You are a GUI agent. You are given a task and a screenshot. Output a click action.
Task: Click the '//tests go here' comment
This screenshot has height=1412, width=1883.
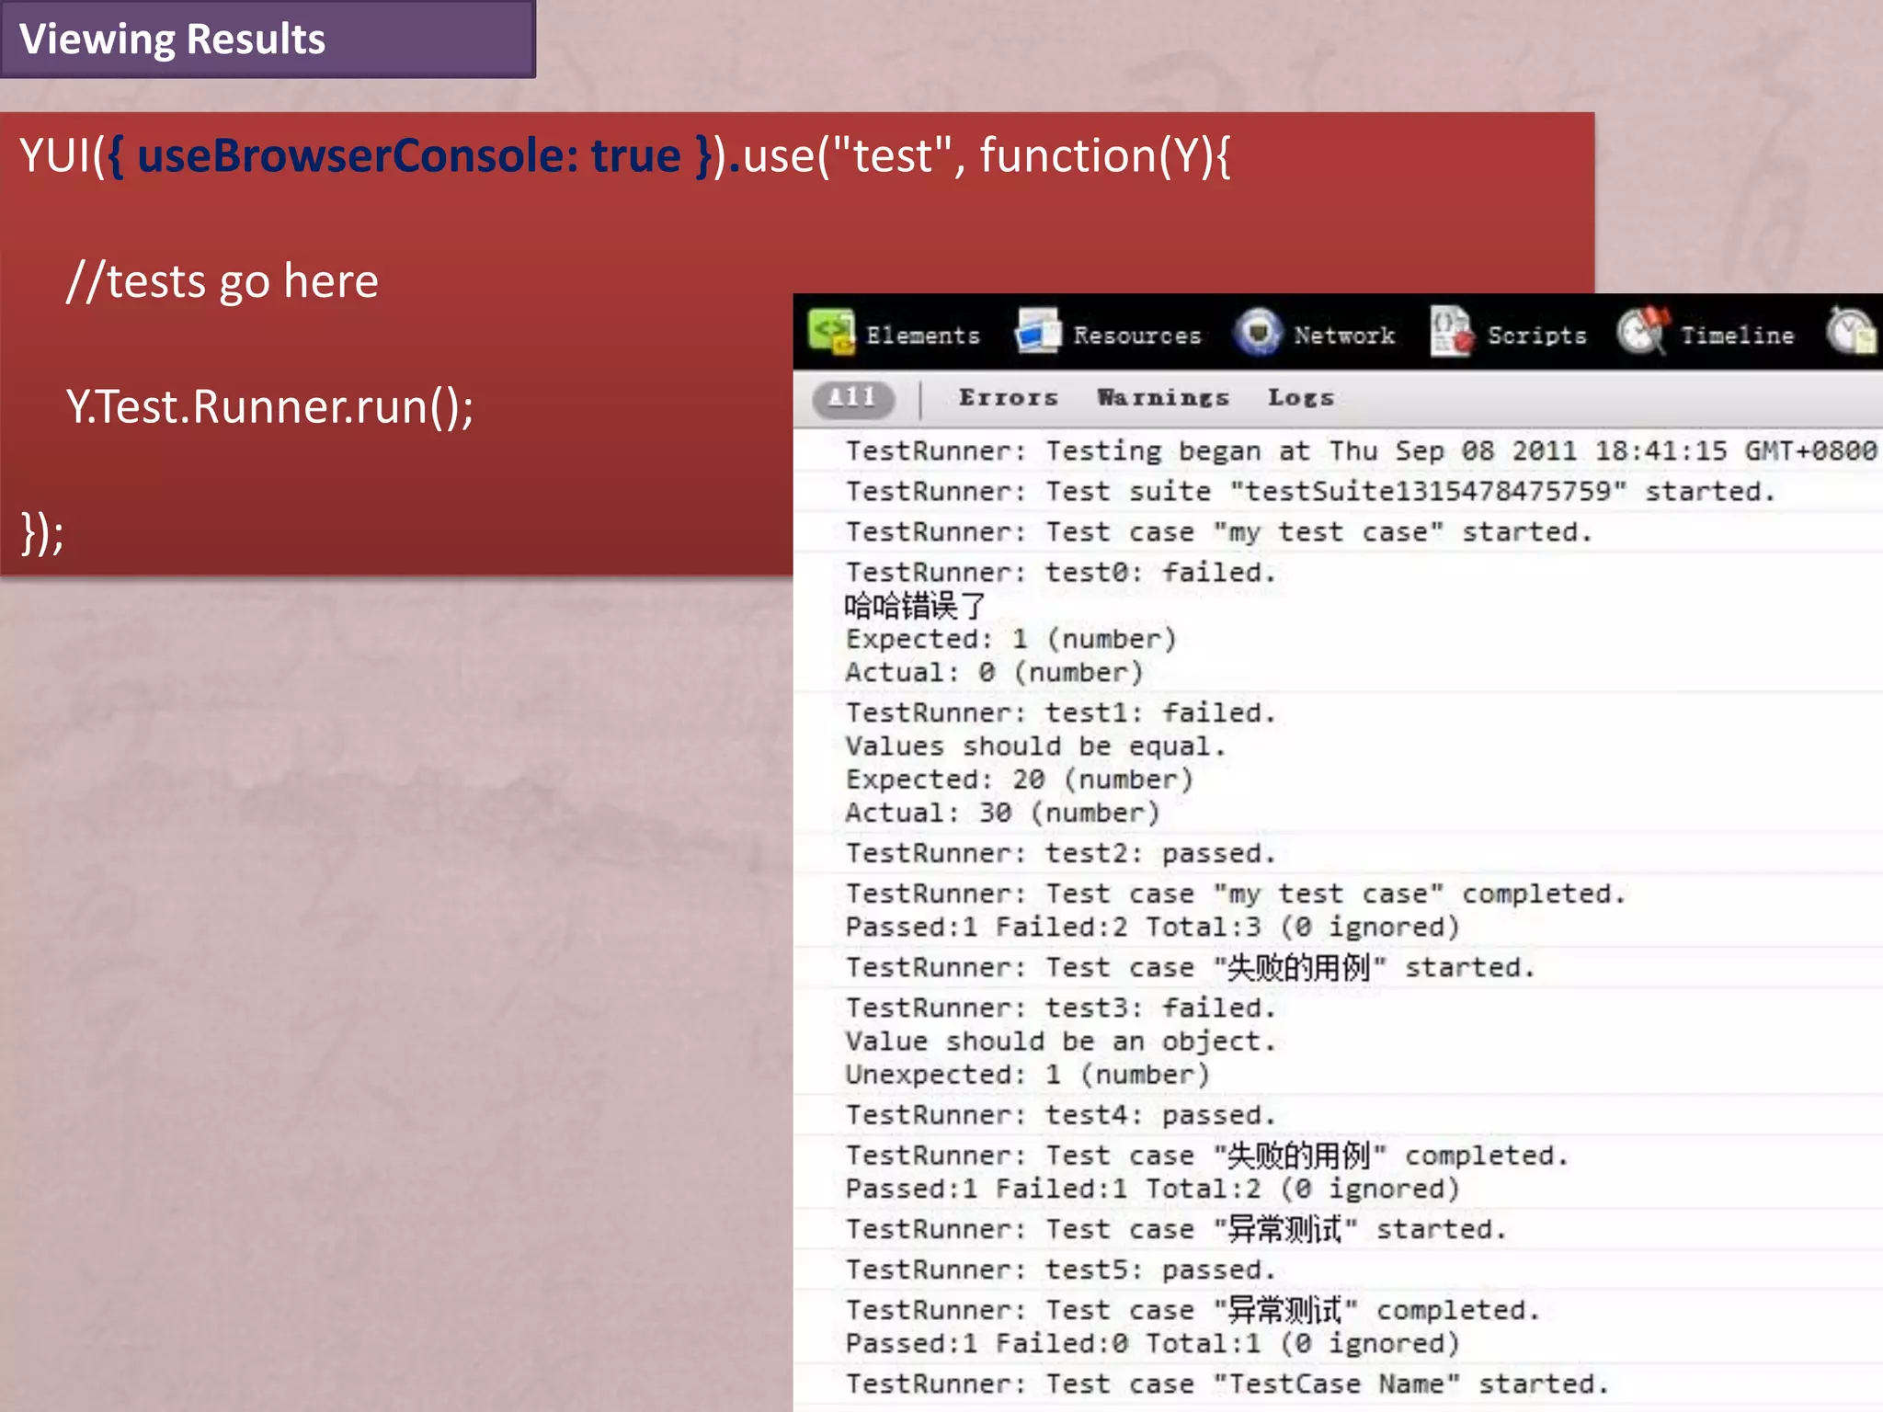[223, 281]
